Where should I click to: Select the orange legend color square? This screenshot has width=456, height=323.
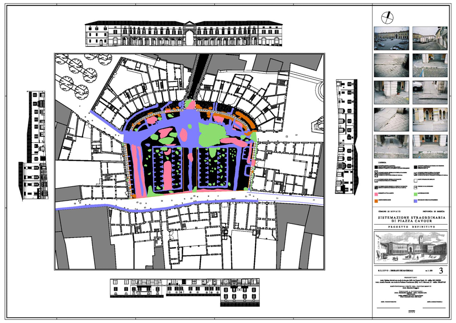tap(376, 201)
